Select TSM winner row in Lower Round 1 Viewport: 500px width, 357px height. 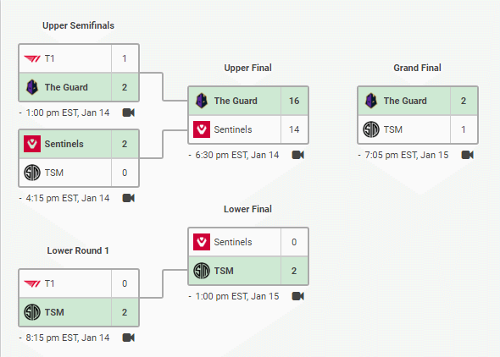coord(79,312)
